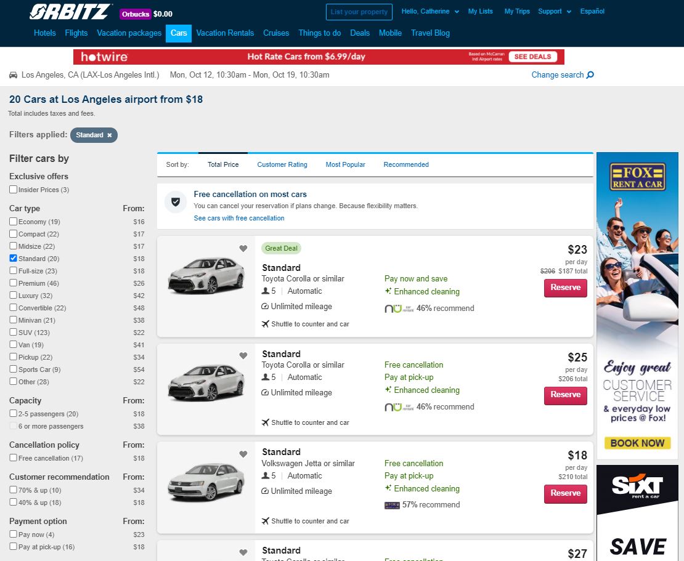
Task: Open the My Trips link
Action: tap(517, 11)
